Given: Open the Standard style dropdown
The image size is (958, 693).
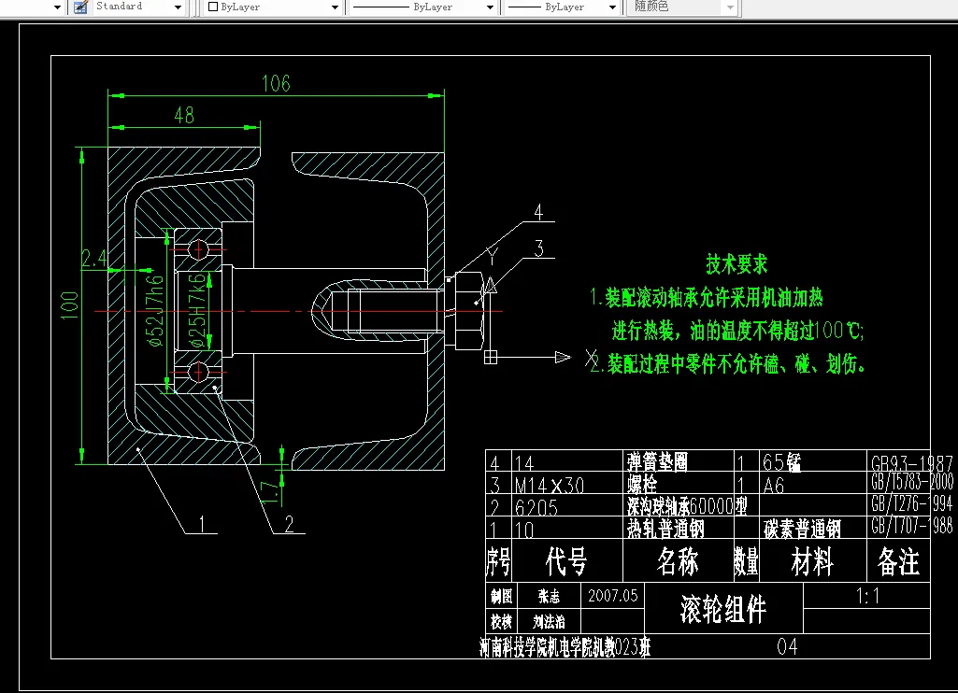Looking at the screenshot, I should (x=178, y=7).
